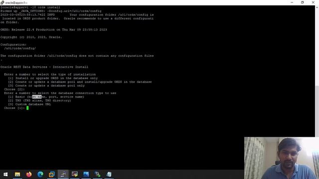Minimize the PuTTY terminal window

coord(292,2)
